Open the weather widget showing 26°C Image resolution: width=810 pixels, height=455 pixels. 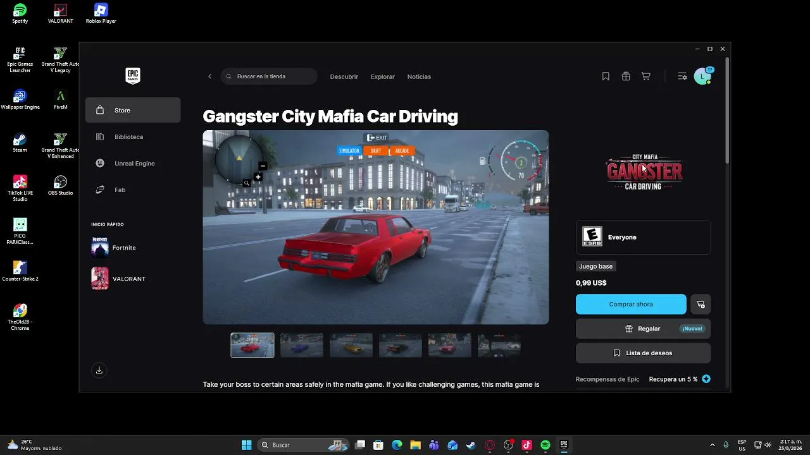coord(35,445)
